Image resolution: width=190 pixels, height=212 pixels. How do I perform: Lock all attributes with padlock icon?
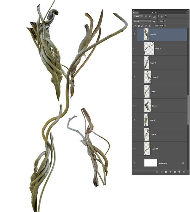point(149,26)
